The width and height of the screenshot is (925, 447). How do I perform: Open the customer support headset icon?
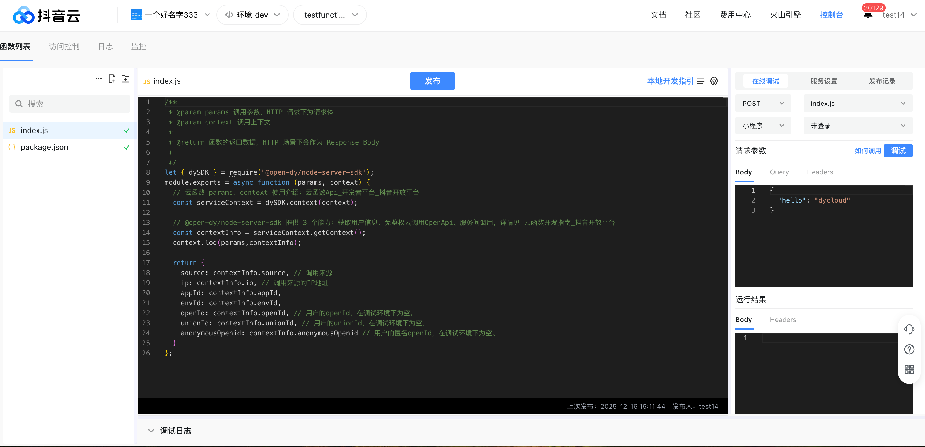[x=909, y=329]
